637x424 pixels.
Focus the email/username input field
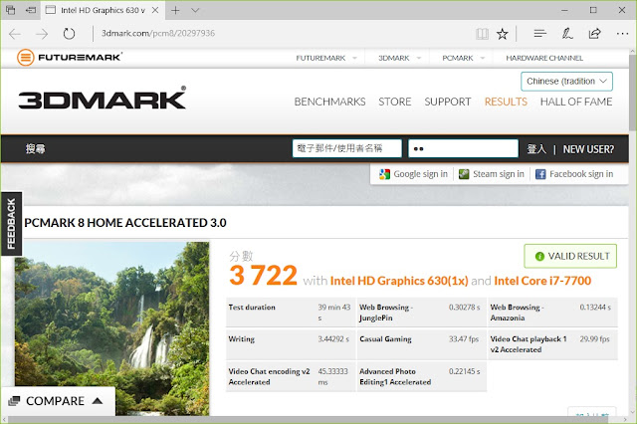click(x=347, y=148)
